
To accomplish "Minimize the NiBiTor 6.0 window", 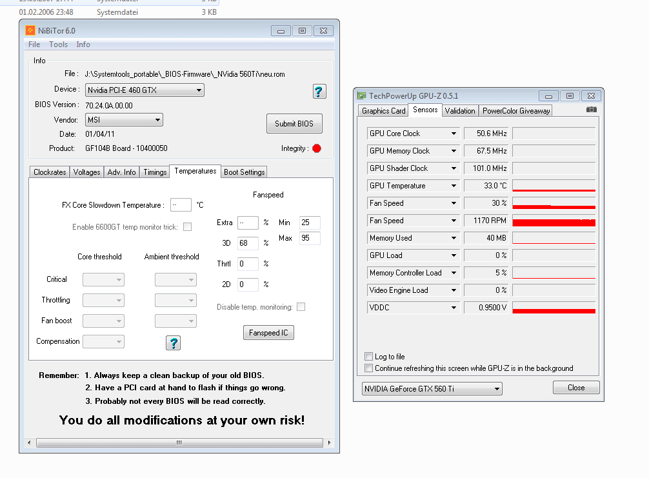I will pos(281,30).
